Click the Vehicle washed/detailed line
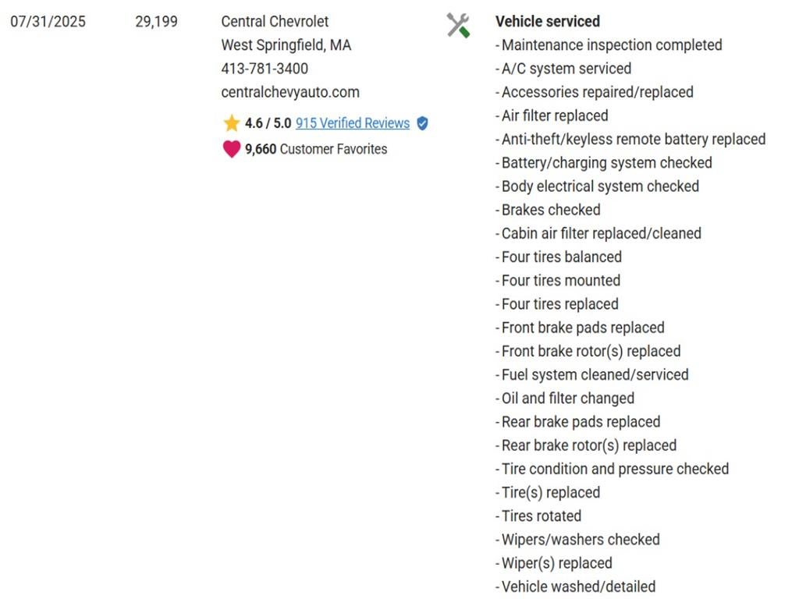Screen dimensions: 799x599 (x=578, y=587)
